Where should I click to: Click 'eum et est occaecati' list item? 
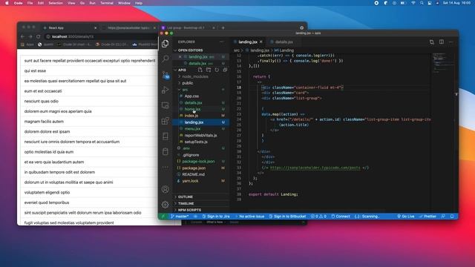pos(89,91)
